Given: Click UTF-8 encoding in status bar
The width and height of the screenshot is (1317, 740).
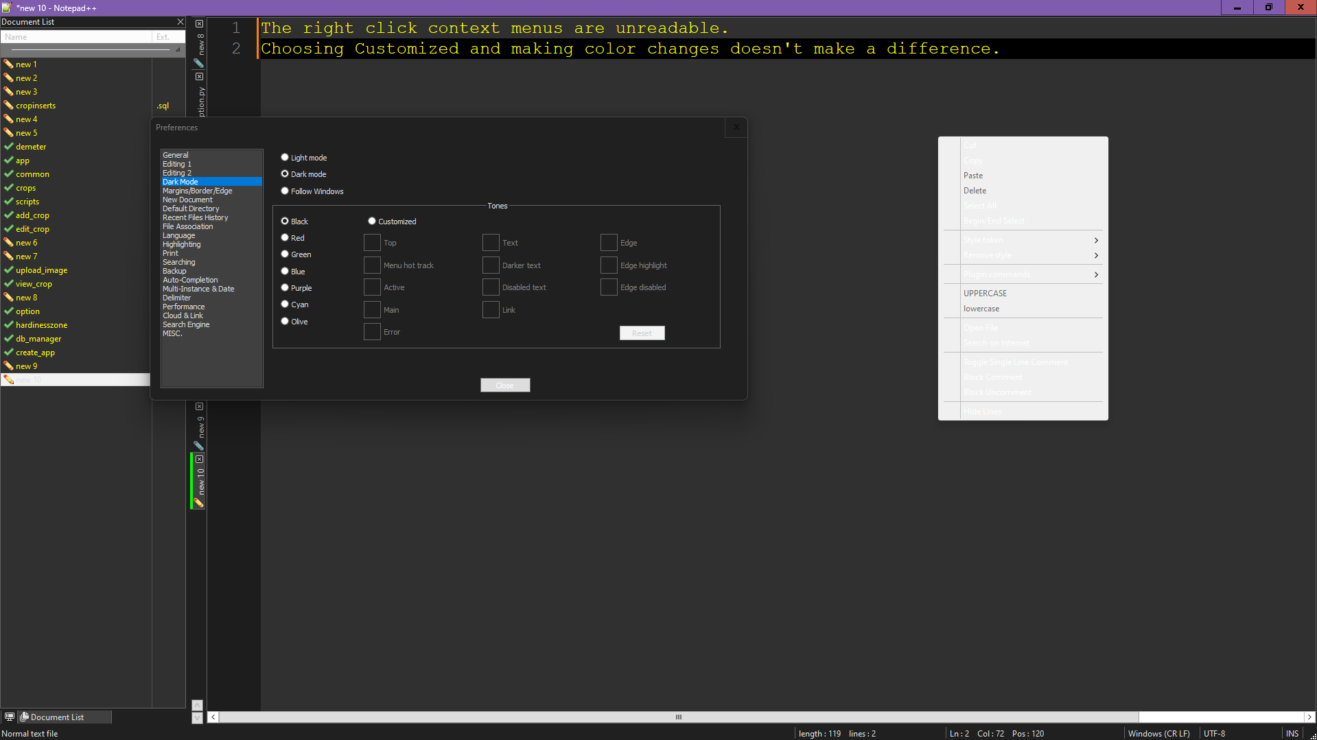Looking at the screenshot, I should pyautogui.click(x=1215, y=733).
